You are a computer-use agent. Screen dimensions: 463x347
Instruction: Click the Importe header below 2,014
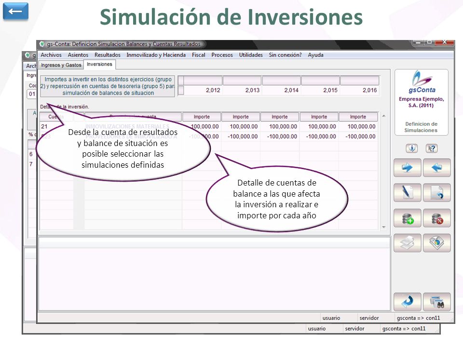[280, 117]
